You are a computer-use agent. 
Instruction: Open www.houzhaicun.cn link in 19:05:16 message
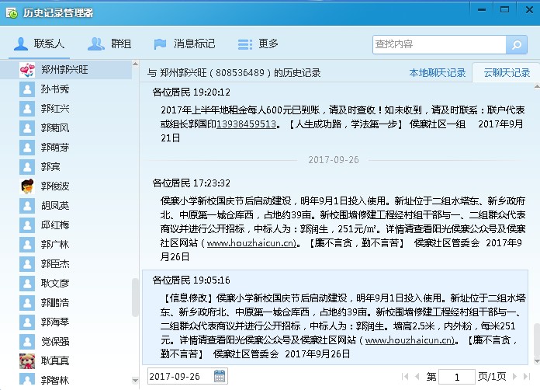(410, 340)
